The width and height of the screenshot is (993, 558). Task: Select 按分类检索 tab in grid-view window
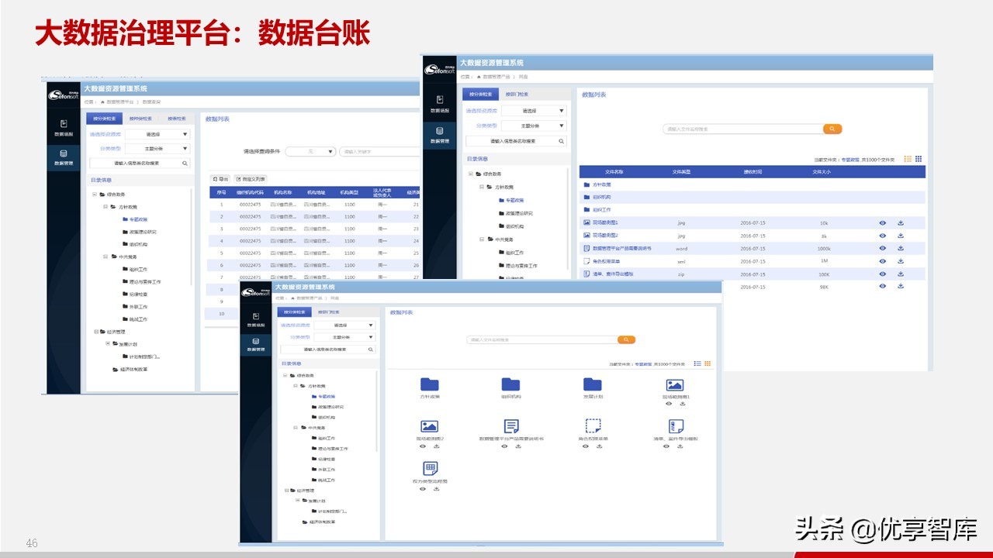point(295,312)
